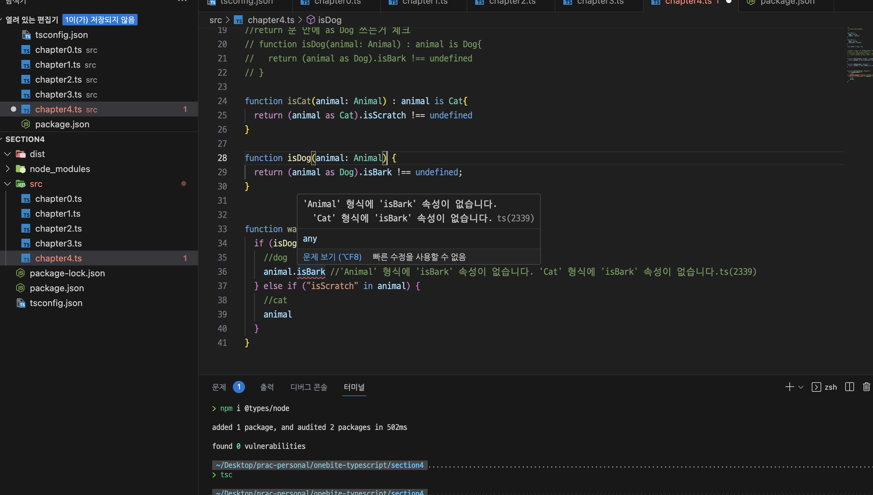Screen dimensions: 873x495
Task: Click the chapter4.ts breadcrumb segment
Action: point(271,20)
